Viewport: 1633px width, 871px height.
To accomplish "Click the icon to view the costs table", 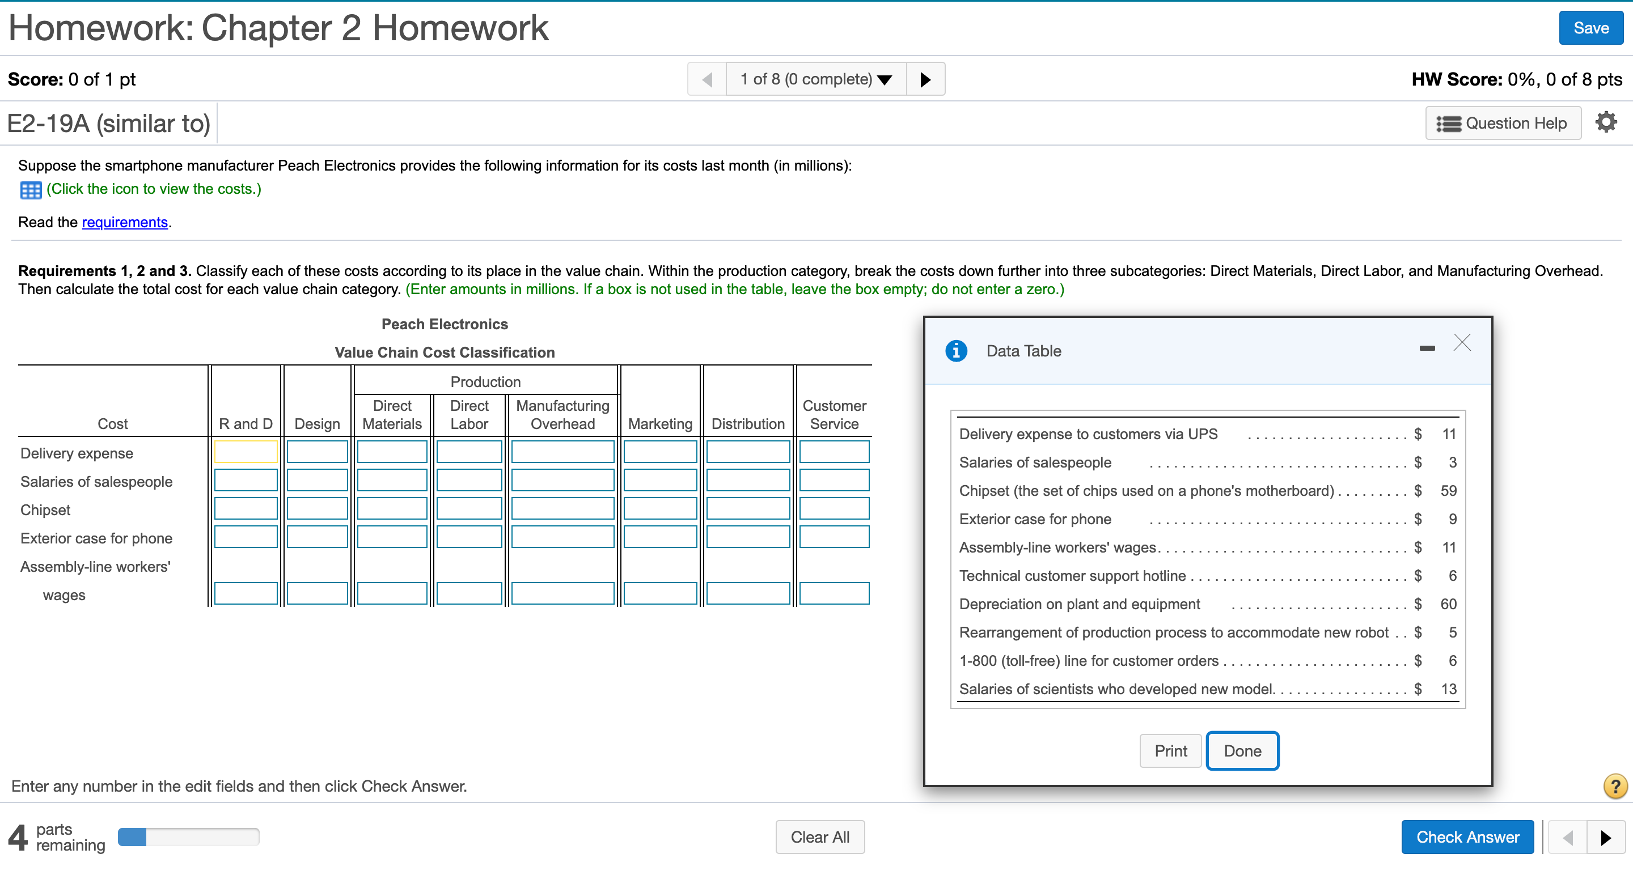I will pyautogui.click(x=30, y=189).
